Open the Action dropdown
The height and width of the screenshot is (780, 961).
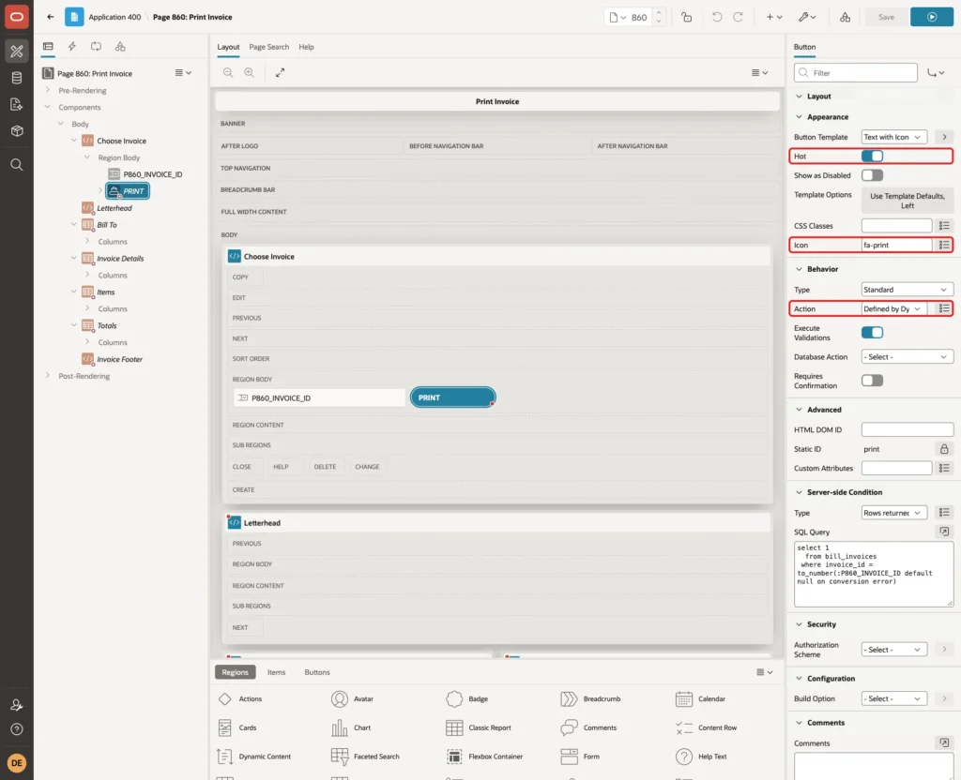[893, 308]
